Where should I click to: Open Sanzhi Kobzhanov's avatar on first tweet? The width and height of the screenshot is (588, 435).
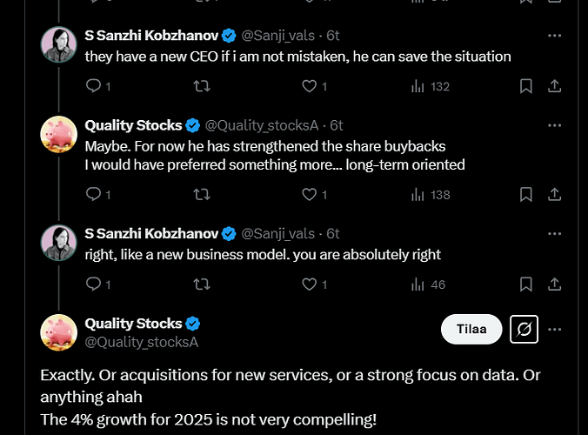coord(58,44)
